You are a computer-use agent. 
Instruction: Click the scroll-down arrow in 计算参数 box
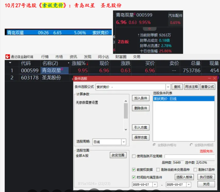pyautogui.click(x=126, y=129)
